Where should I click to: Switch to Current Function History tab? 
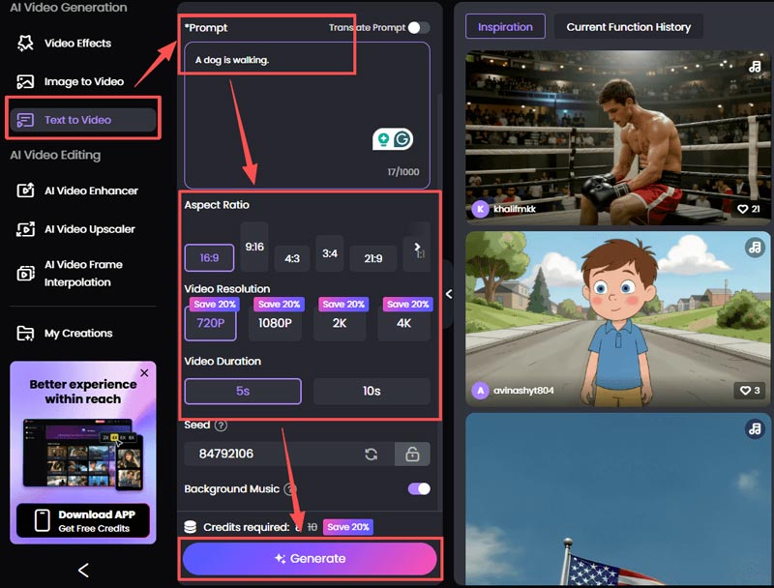click(628, 27)
